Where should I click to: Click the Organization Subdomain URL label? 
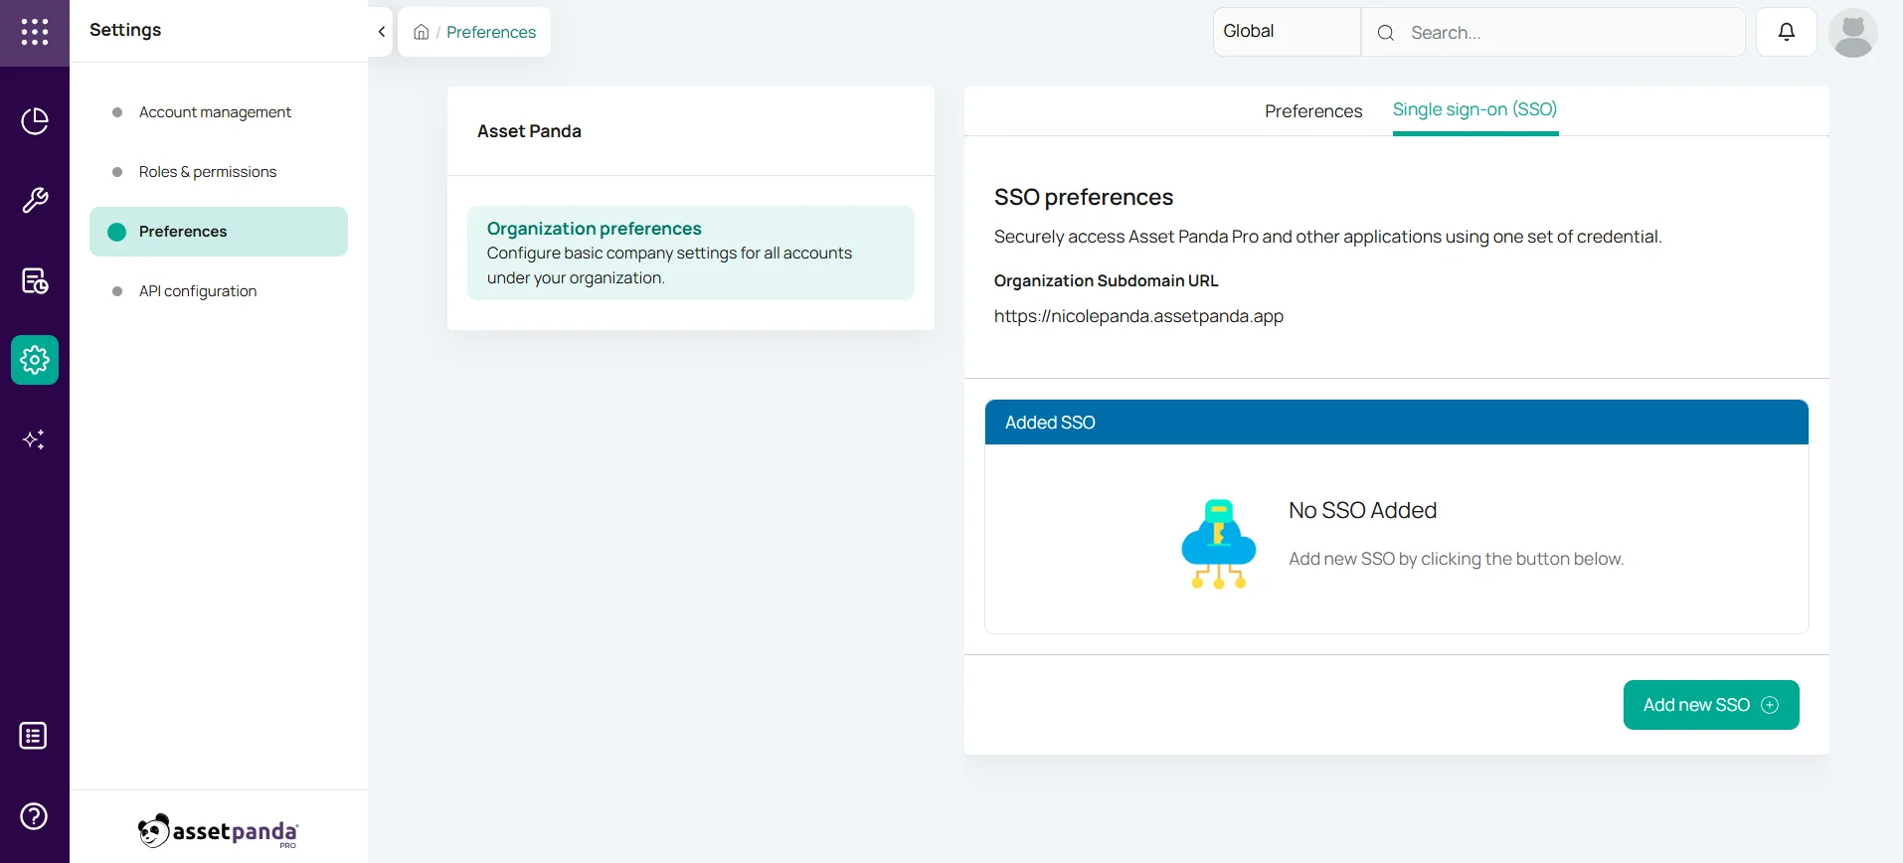1106,280
